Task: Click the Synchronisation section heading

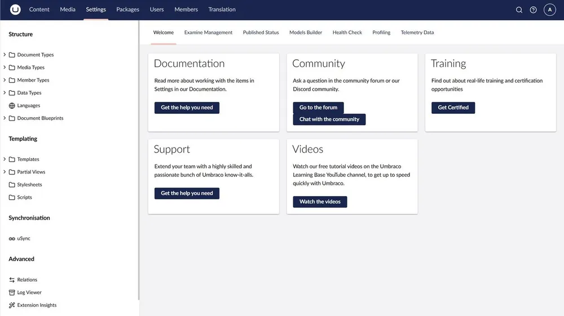Action: pyautogui.click(x=29, y=218)
